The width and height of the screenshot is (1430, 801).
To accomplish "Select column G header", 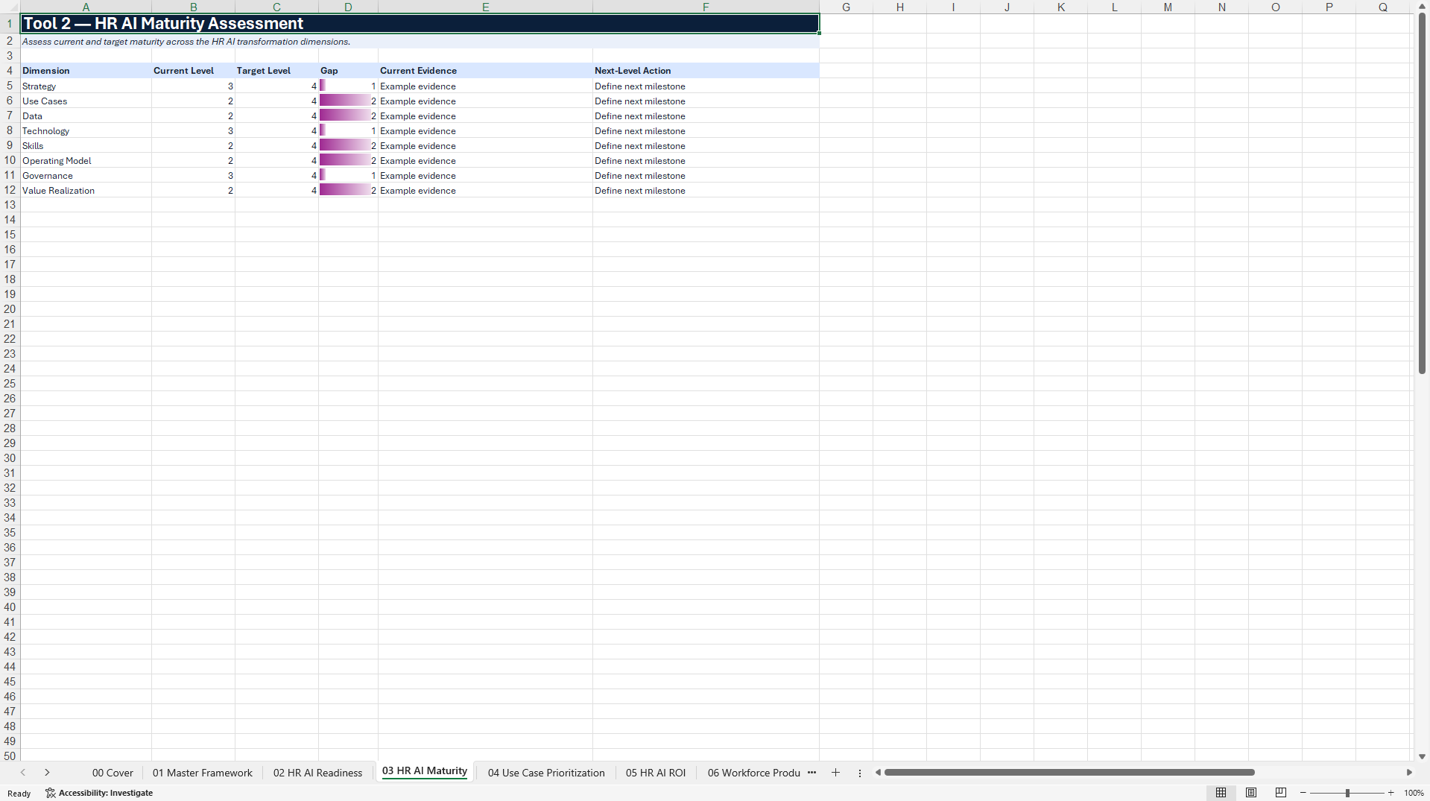I will (x=846, y=7).
